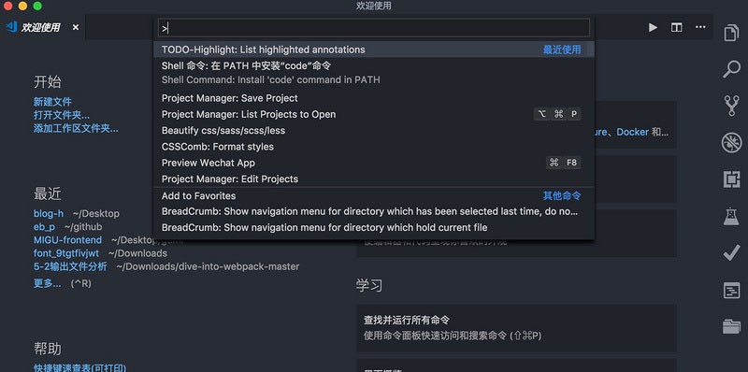
Task: Click the split editor icon
Action: tap(676, 28)
